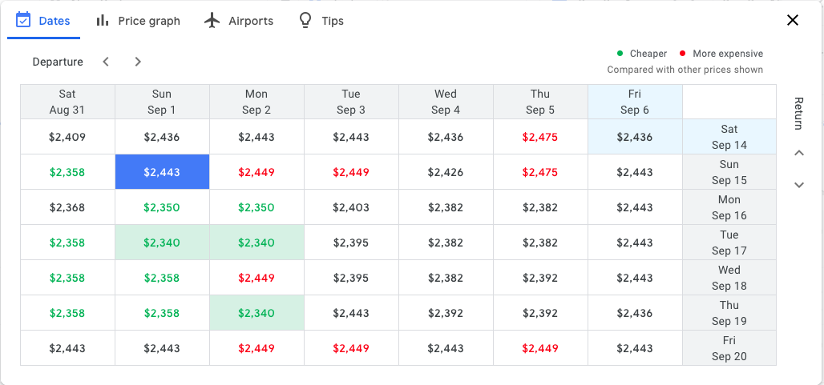Image resolution: width=824 pixels, height=385 pixels.
Task: Click the calendar icon on Dates tab
Action: click(x=23, y=20)
